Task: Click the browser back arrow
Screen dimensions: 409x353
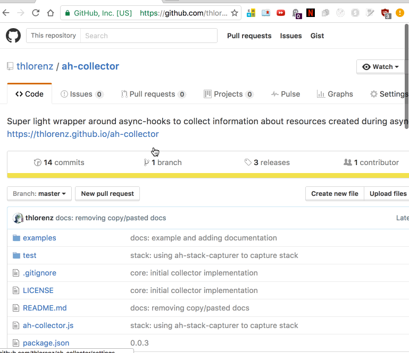Action: click(6, 13)
